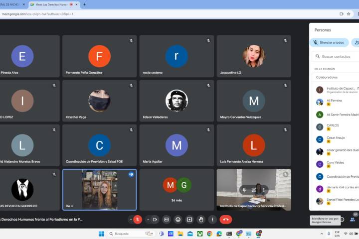
Task: Expand video settings arrow beside camera
Action: tap(148, 219)
